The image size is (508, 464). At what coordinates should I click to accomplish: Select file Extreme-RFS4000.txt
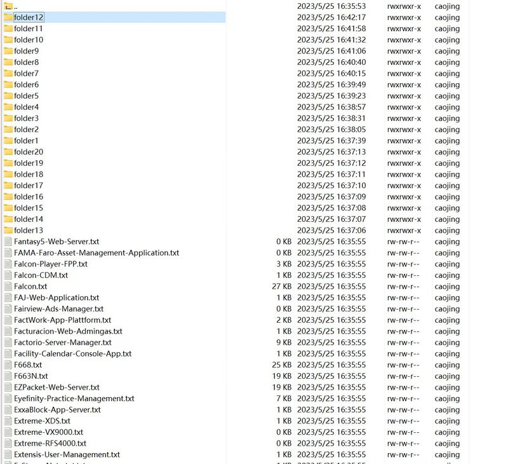pos(50,443)
